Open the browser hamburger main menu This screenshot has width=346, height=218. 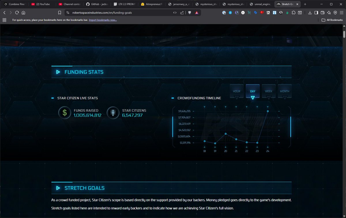(341, 13)
